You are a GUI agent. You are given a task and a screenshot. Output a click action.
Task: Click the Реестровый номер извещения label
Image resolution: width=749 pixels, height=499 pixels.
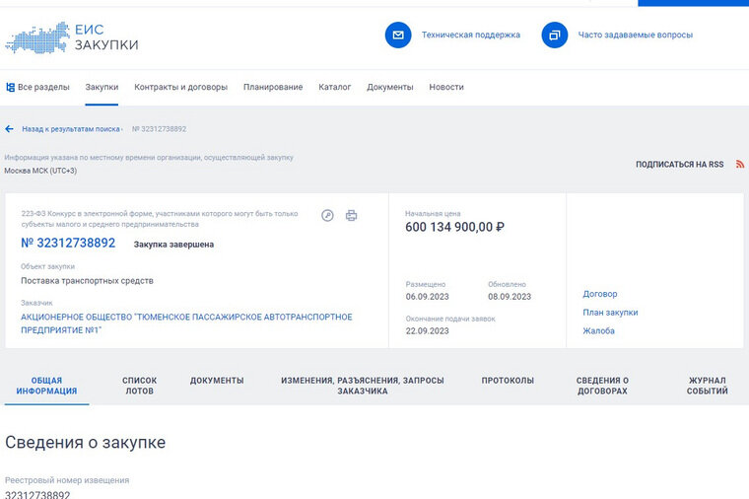click(67, 480)
